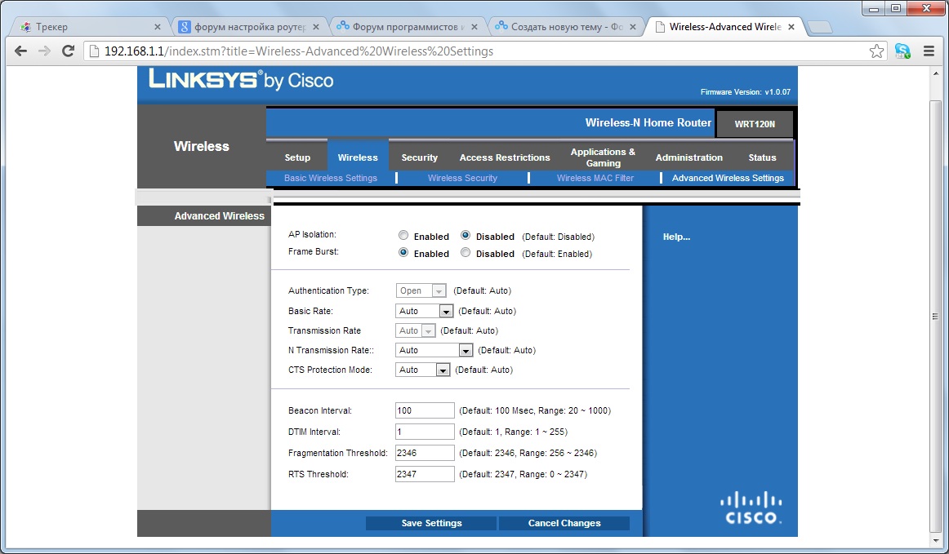Go forward in browser history

44,51
